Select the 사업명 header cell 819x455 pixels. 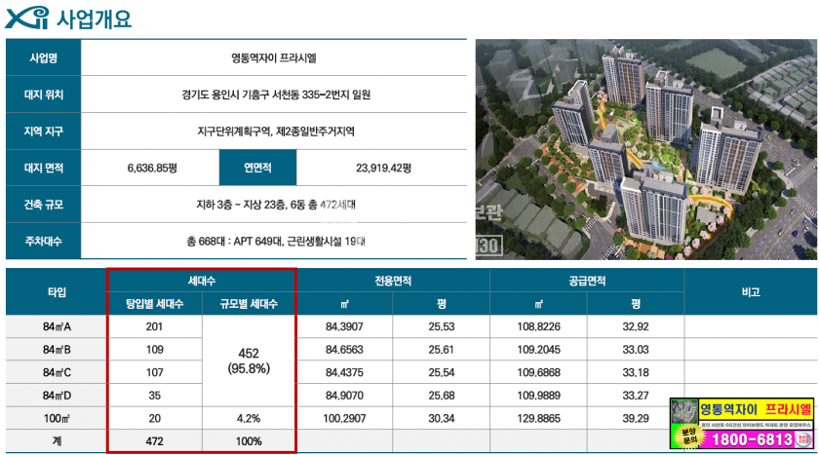point(44,58)
